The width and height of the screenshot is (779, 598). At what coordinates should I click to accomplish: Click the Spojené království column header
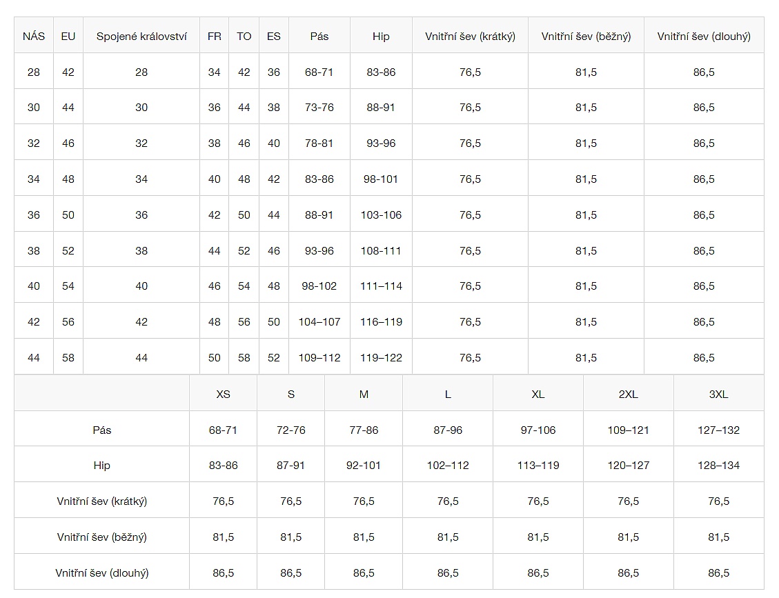click(x=141, y=37)
